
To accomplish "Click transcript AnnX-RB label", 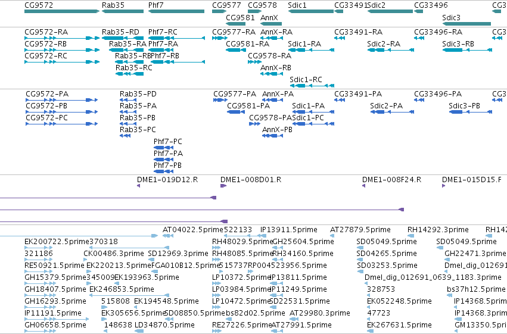I will pyautogui.click(x=276, y=68).
